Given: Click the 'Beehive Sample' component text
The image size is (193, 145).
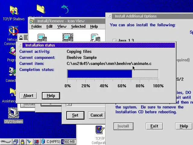Looking at the screenshot, I should [x=82, y=58].
